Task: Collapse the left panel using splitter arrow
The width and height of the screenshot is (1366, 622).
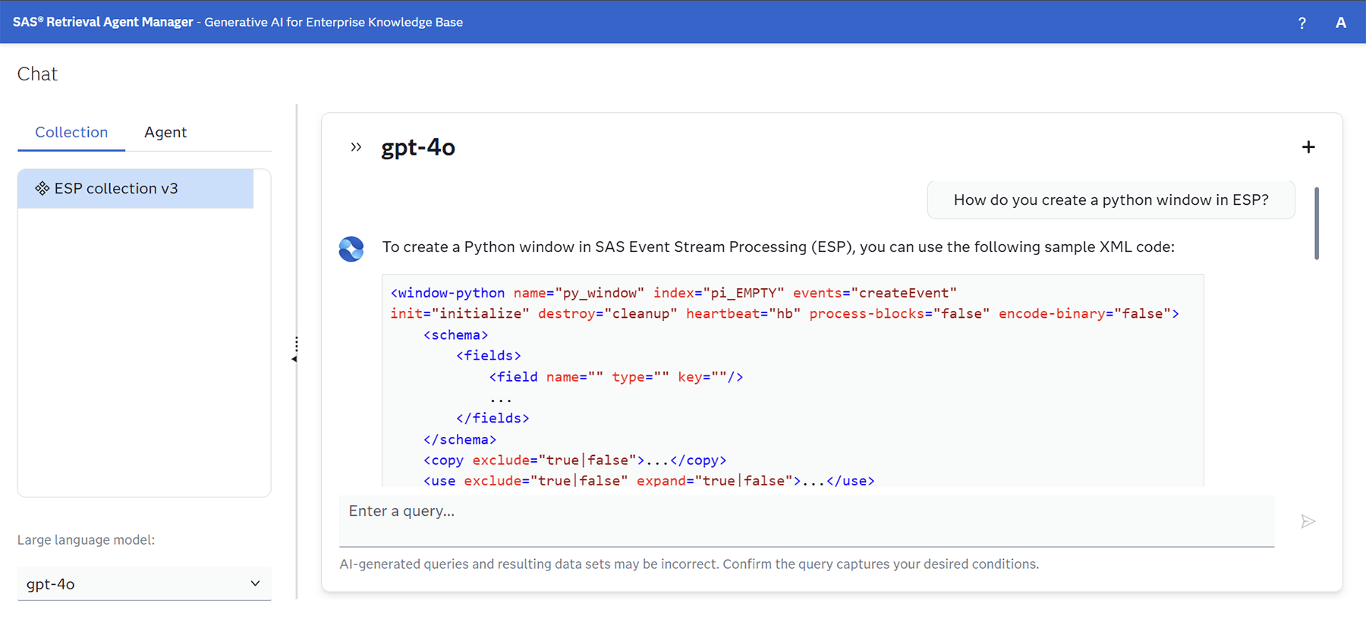Action: click(294, 359)
